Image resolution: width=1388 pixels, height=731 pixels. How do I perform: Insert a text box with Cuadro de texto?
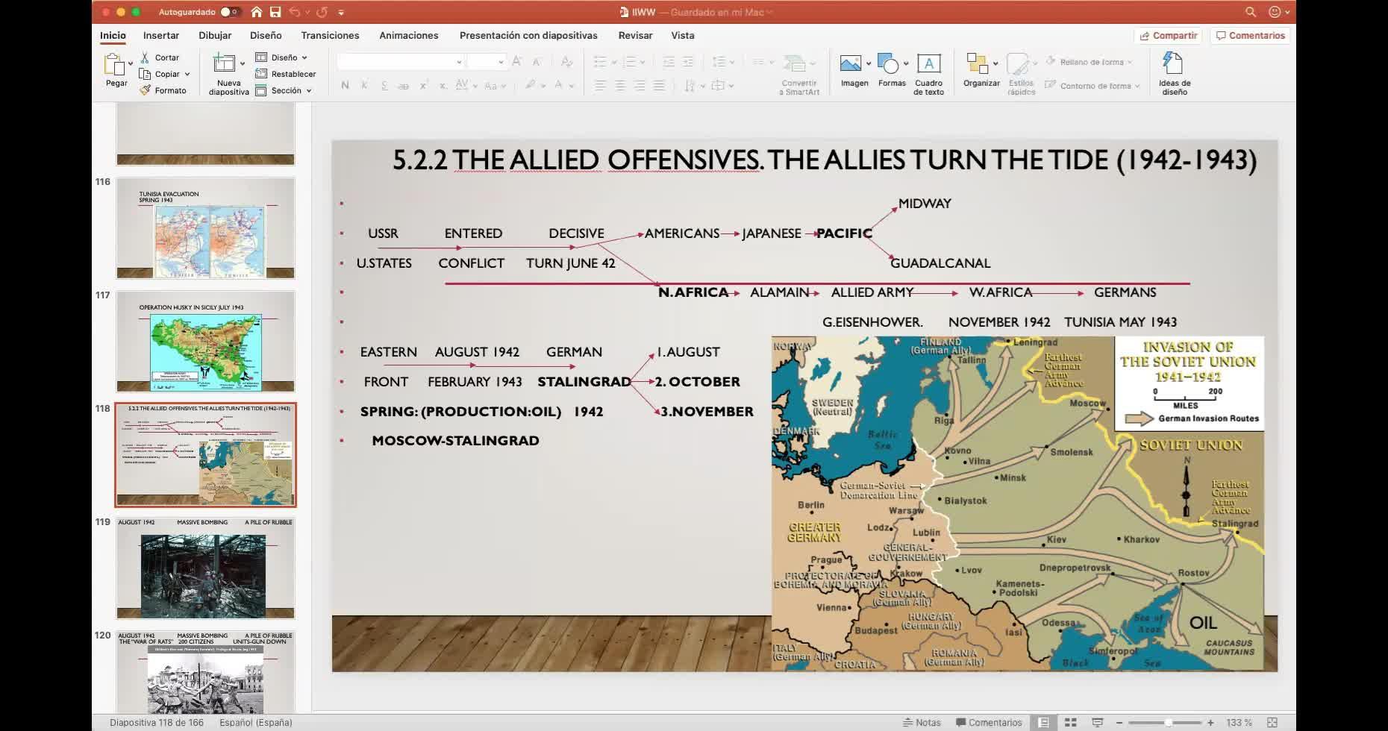tap(928, 75)
